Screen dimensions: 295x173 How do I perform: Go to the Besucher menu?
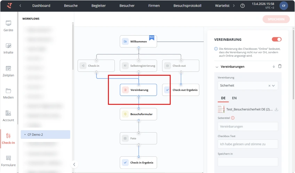127,6
